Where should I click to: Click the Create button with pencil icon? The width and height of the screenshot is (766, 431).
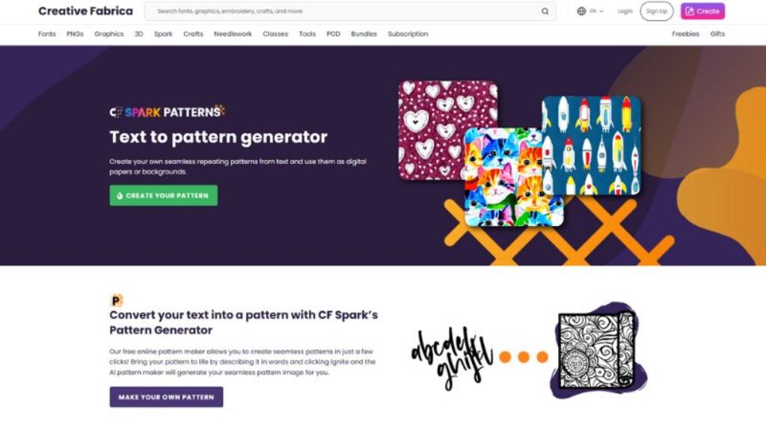(702, 11)
